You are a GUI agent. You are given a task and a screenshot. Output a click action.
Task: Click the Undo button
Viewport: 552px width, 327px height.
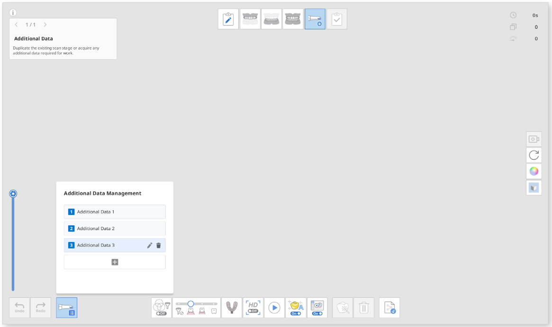[x=19, y=308]
